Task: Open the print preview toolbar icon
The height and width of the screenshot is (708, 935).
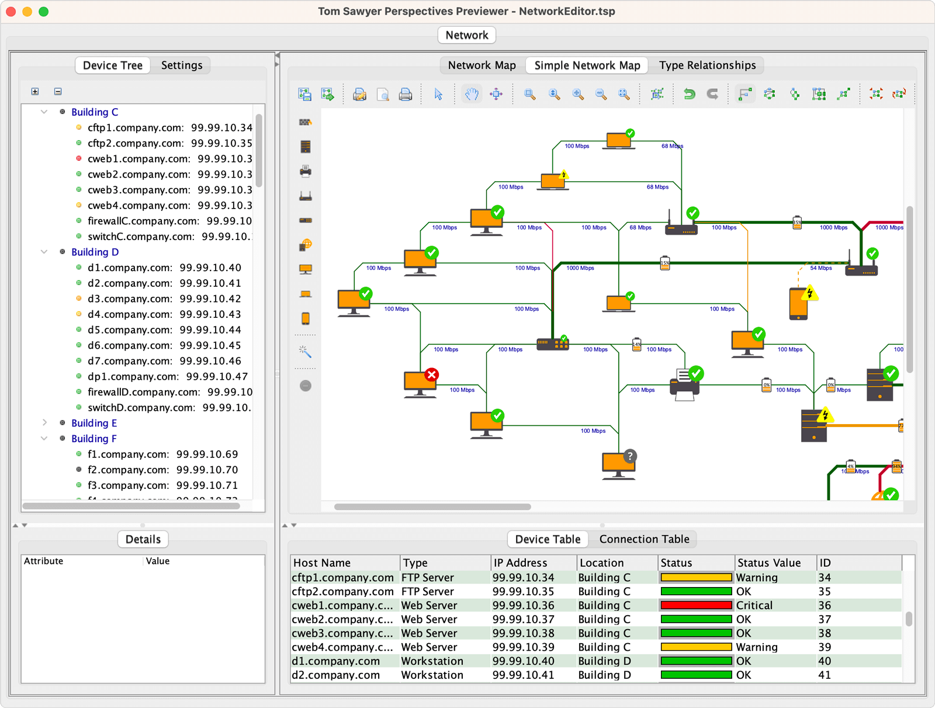Action: (x=383, y=94)
